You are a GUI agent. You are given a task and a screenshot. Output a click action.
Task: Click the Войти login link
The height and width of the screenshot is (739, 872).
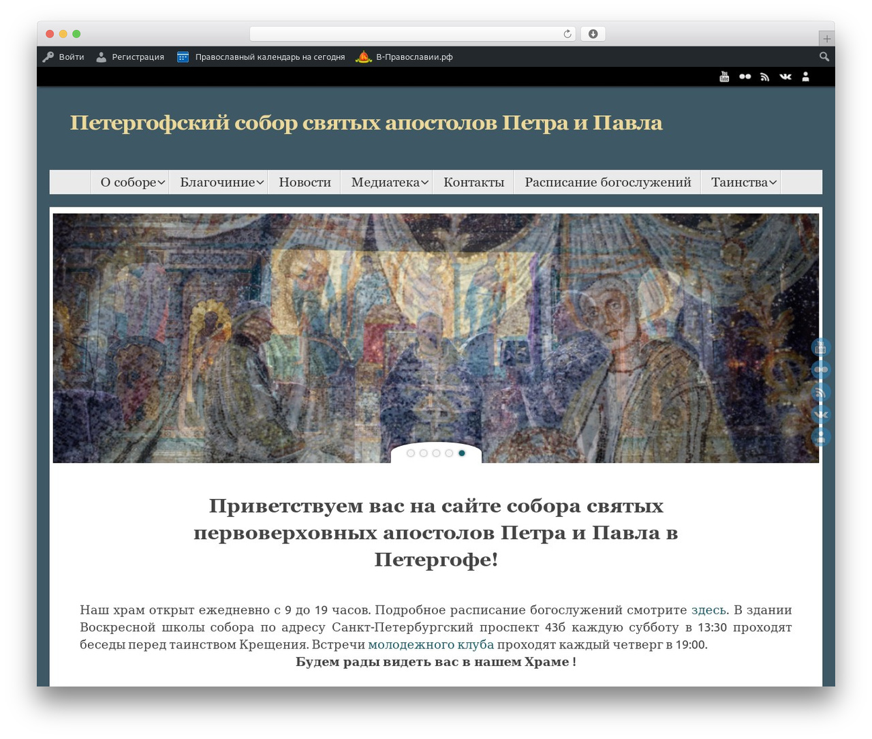[63, 57]
